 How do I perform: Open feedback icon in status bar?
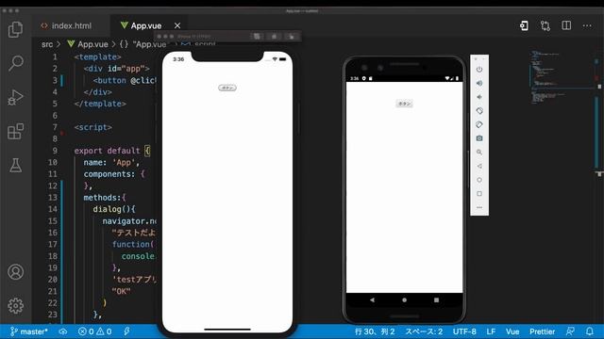pos(570,331)
